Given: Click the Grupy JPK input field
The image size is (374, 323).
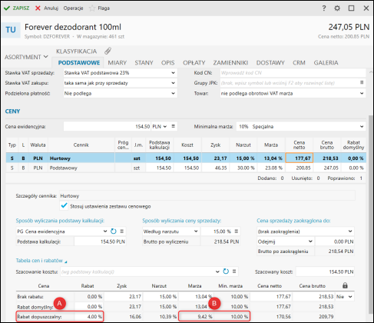Looking at the screenshot, I should pos(289,83).
